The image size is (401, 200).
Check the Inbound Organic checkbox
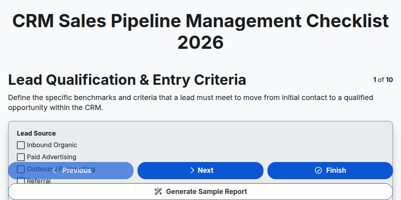point(21,145)
